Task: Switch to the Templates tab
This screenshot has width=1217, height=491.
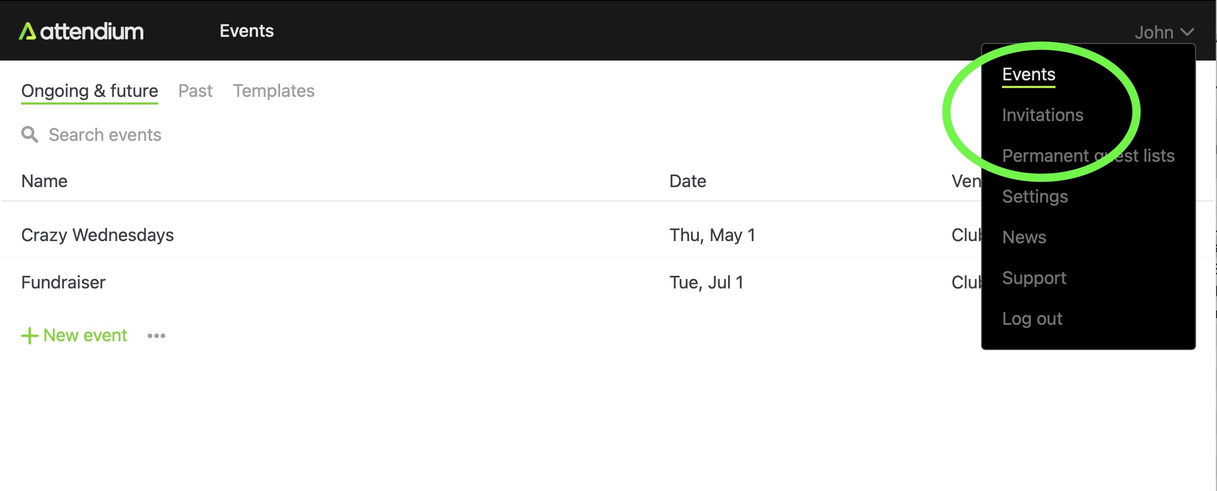Action: tap(273, 91)
